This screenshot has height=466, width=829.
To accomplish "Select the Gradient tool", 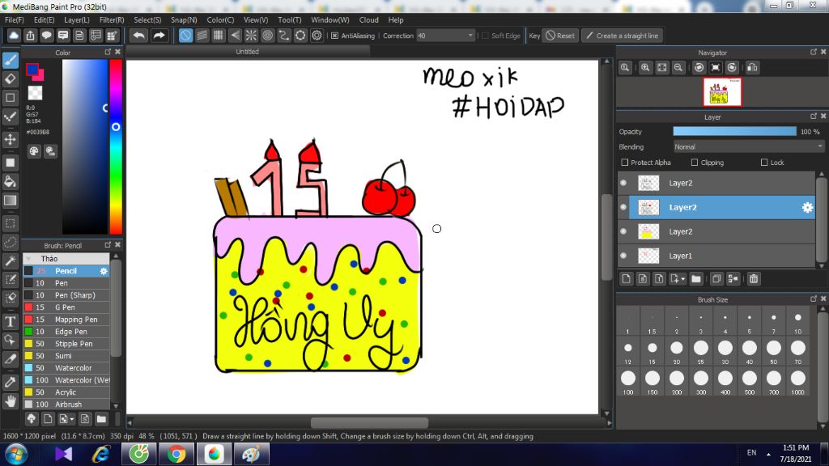I will [x=11, y=201].
